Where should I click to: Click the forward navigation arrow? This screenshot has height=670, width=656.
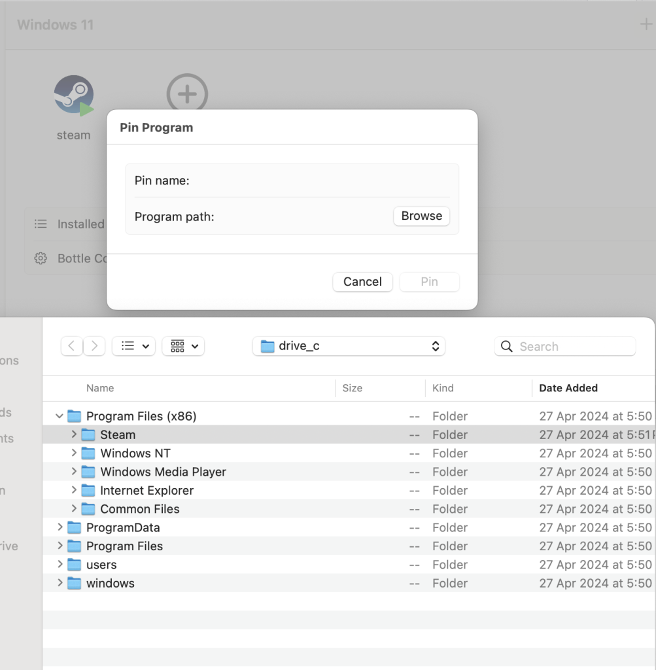[94, 346]
